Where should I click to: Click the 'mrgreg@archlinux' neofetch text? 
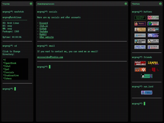point(12,17)
